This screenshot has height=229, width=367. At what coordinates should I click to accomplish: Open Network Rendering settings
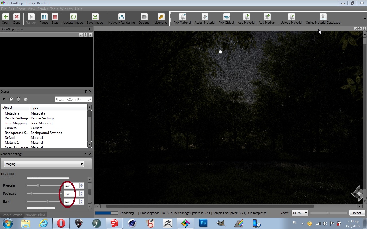122,19
